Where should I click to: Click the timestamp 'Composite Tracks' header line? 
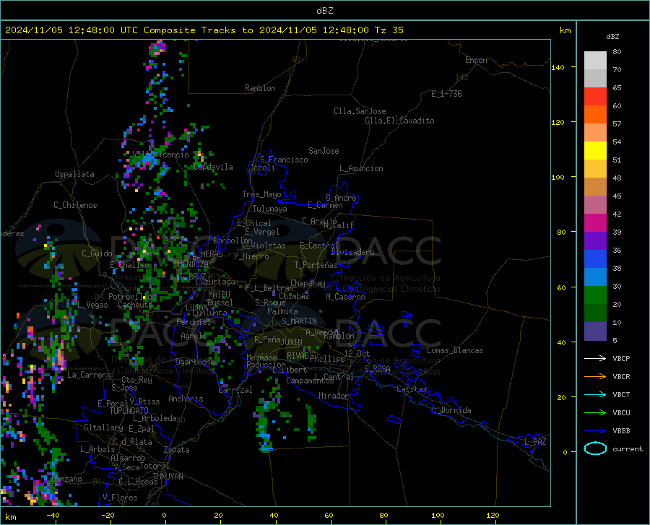click(204, 30)
